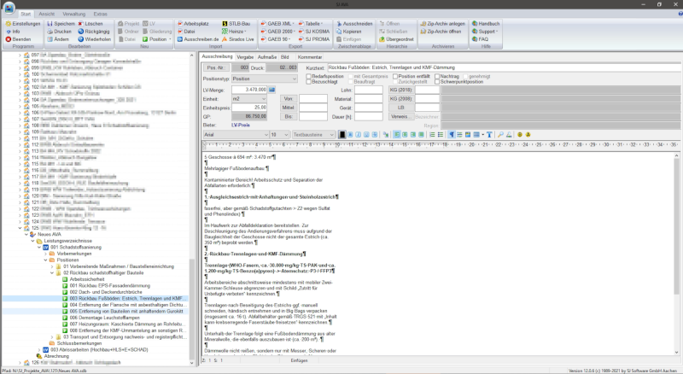Click the Wiederholen redo button

click(94, 39)
